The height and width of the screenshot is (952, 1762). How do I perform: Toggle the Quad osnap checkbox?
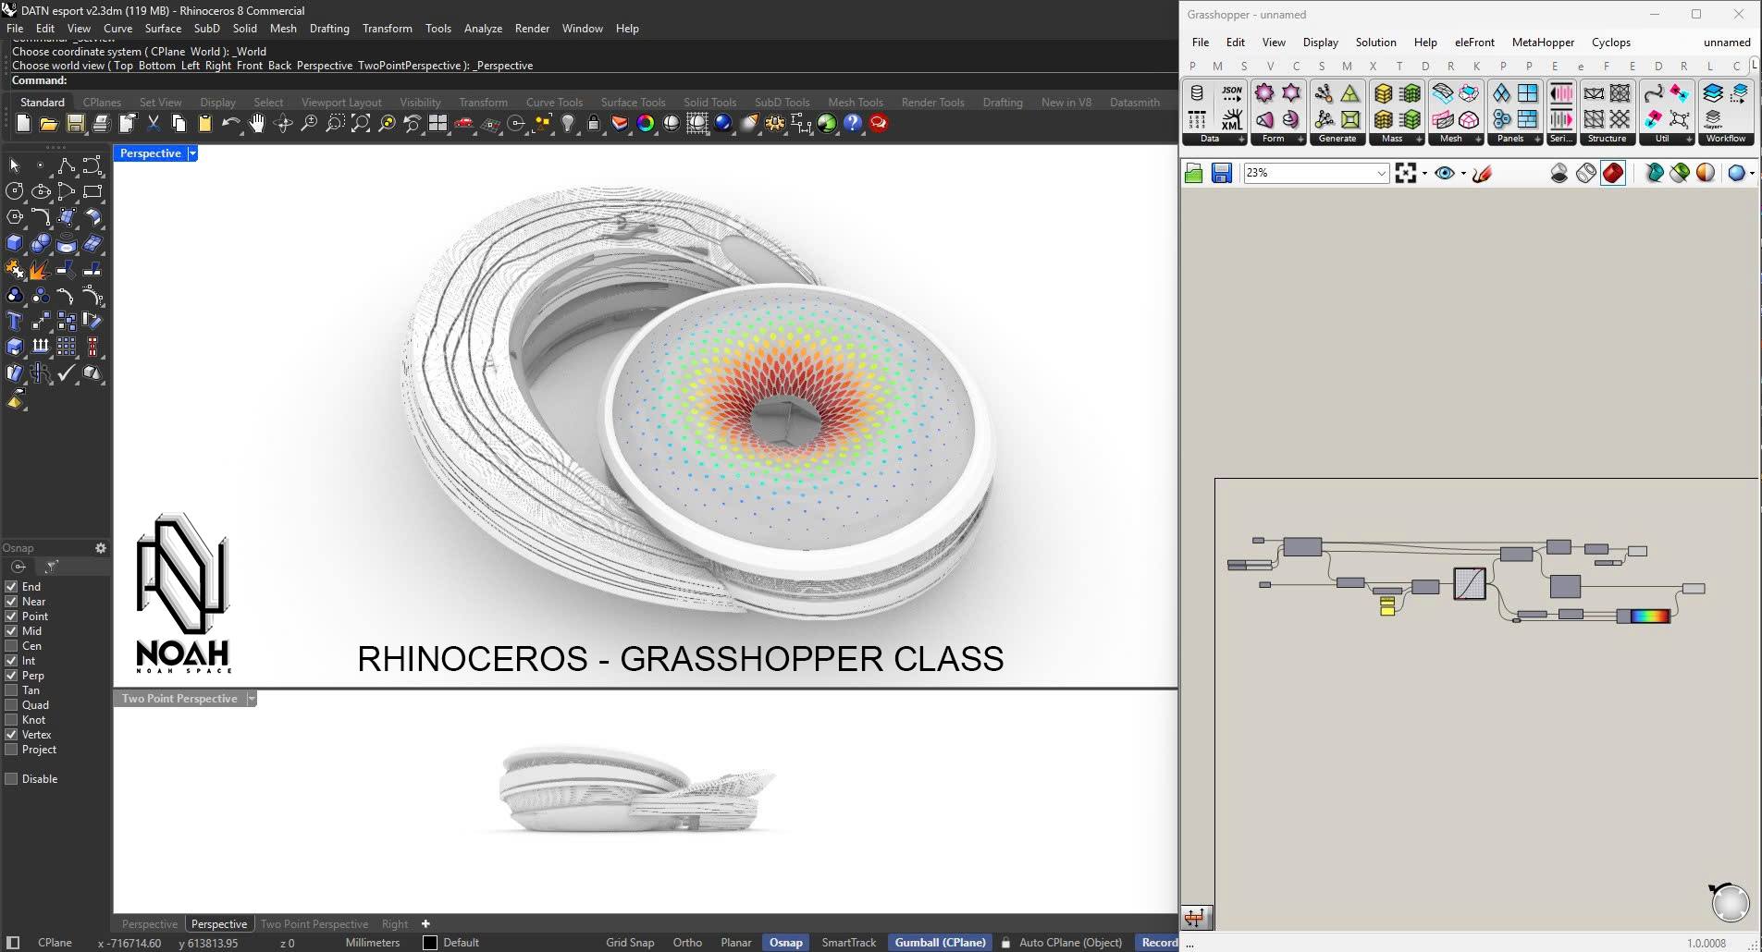pyautogui.click(x=12, y=705)
